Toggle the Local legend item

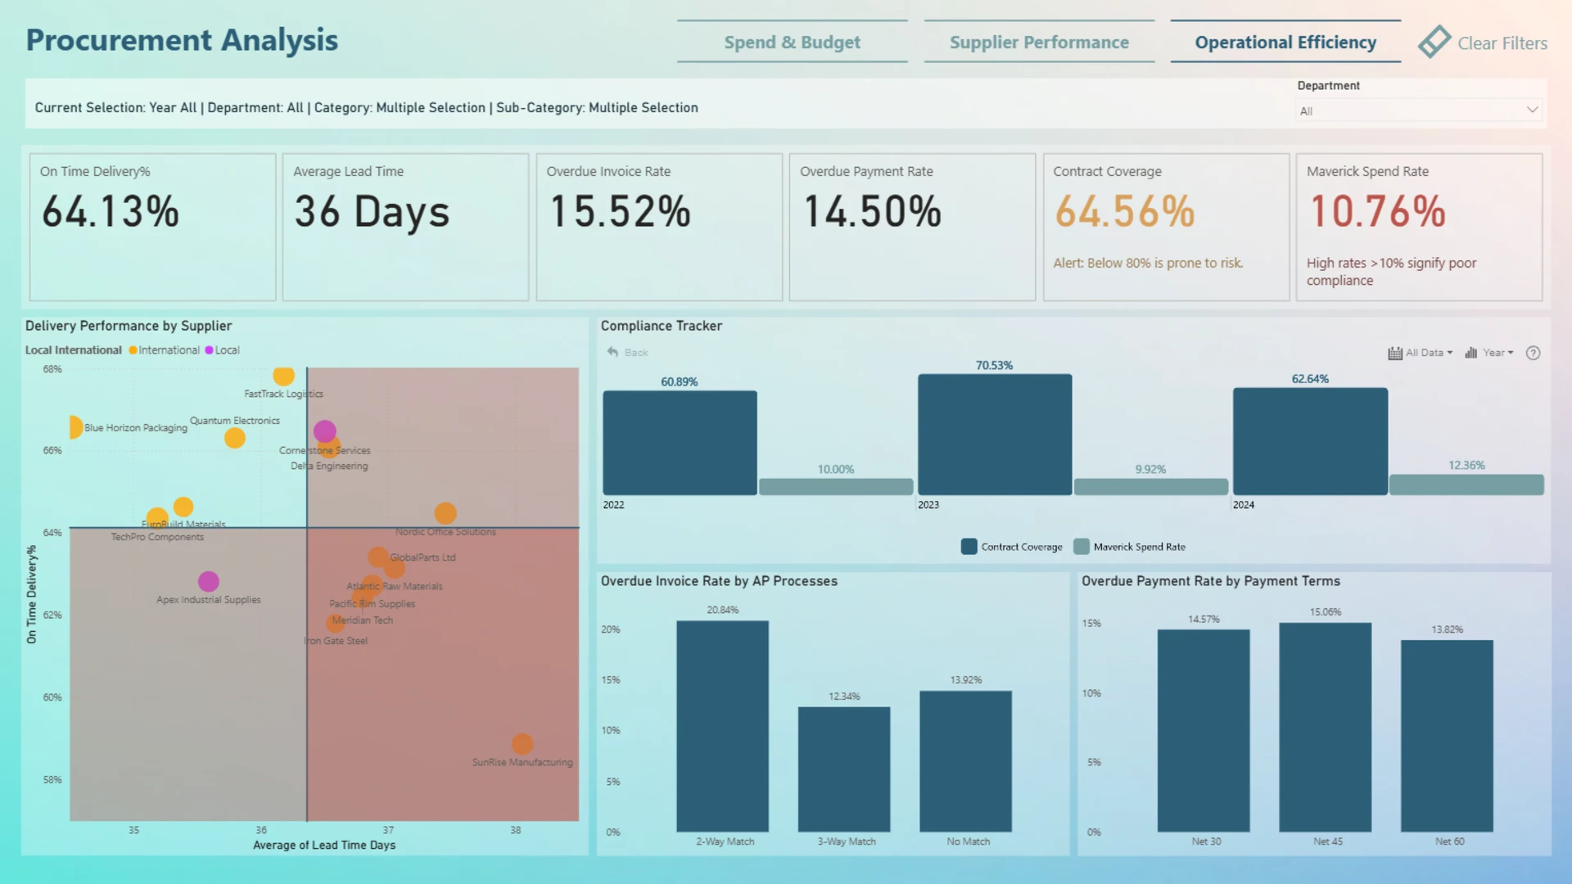pos(223,350)
